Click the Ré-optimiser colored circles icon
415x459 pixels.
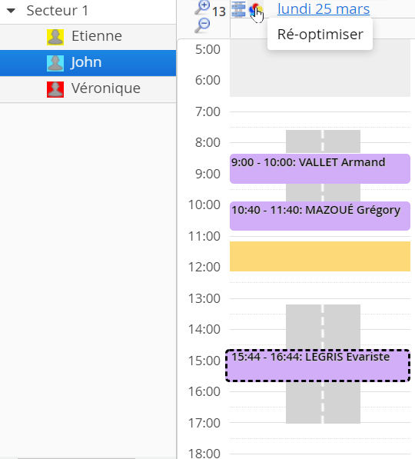[x=255, y=9]
